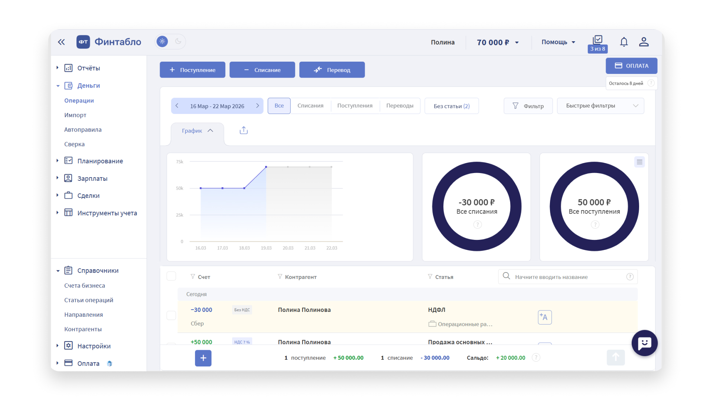Click the export/share icon next to График

(x=244, y=130)
